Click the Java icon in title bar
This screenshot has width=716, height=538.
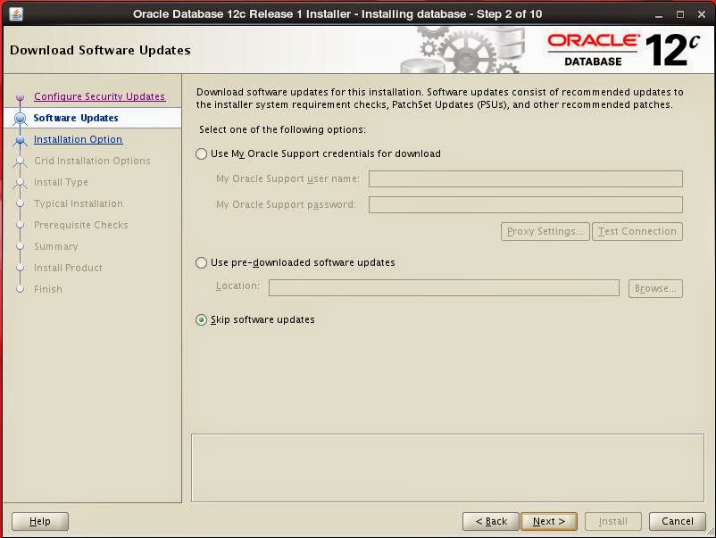coord(16,14)
